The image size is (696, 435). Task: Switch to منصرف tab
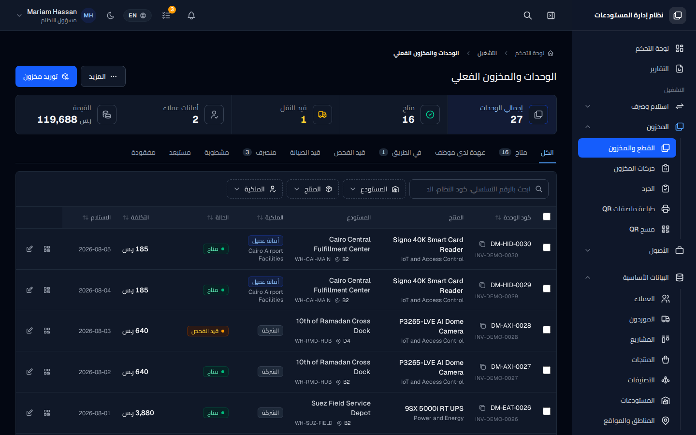pyautogui.click(x=260, y=152)
